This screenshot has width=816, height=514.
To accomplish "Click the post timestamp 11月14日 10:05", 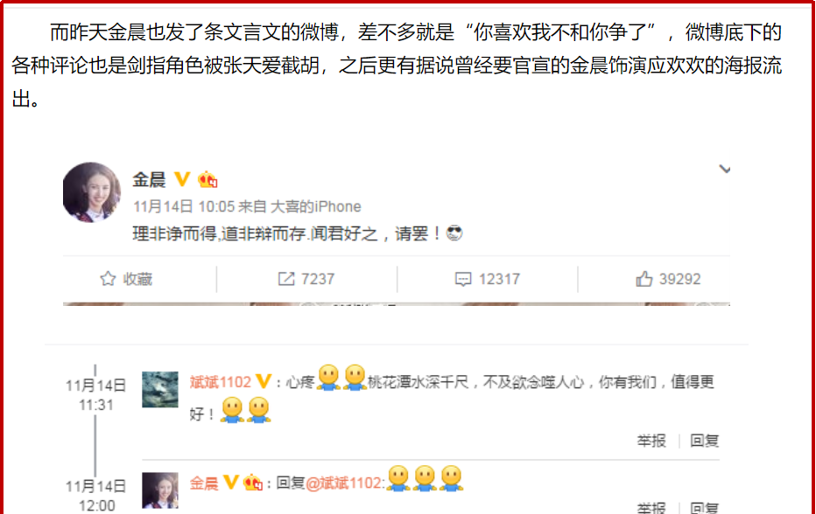I will (x=184, y=207).
